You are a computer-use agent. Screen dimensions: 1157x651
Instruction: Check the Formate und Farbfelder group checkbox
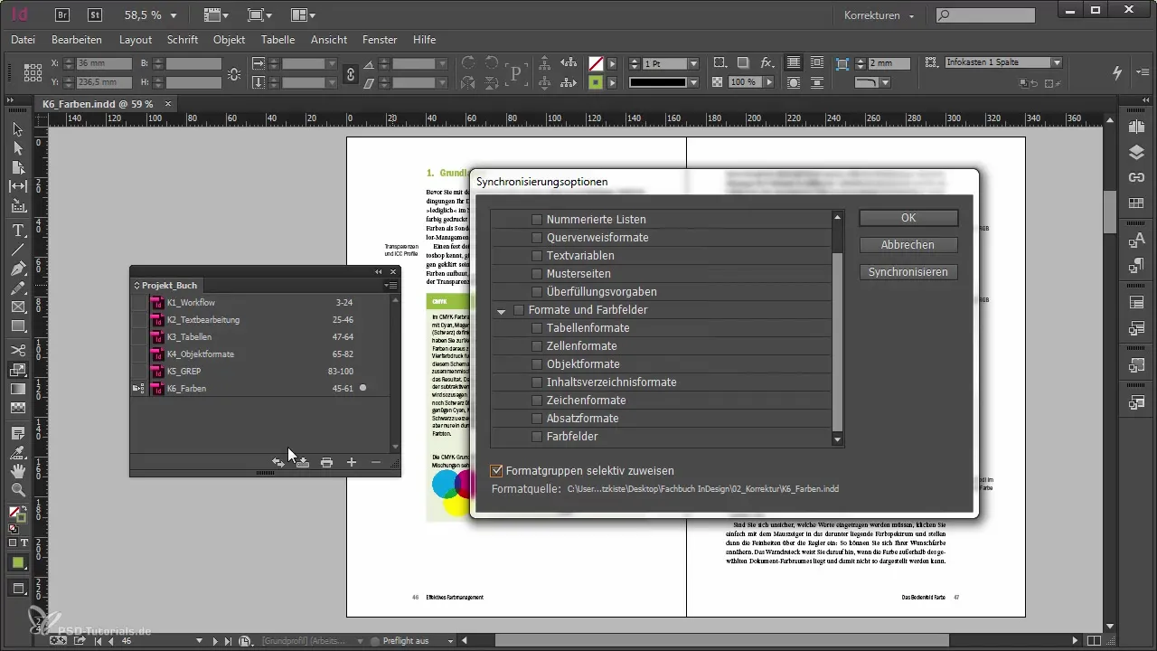[519, 310]
